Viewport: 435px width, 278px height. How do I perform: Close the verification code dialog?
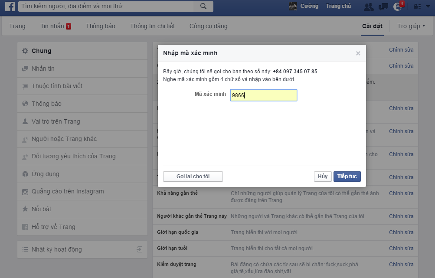(x=358, y=53)
